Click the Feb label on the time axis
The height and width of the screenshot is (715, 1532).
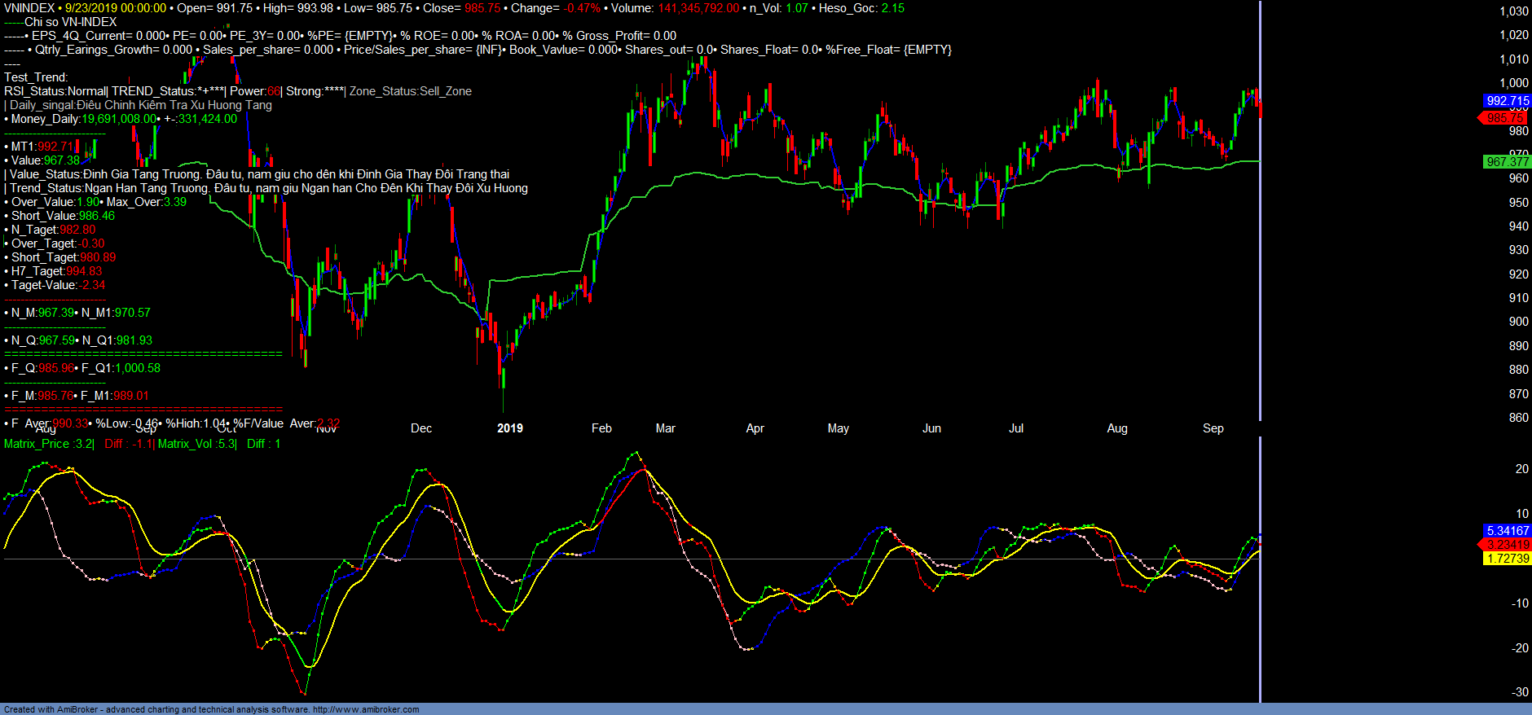pos(601,428)
